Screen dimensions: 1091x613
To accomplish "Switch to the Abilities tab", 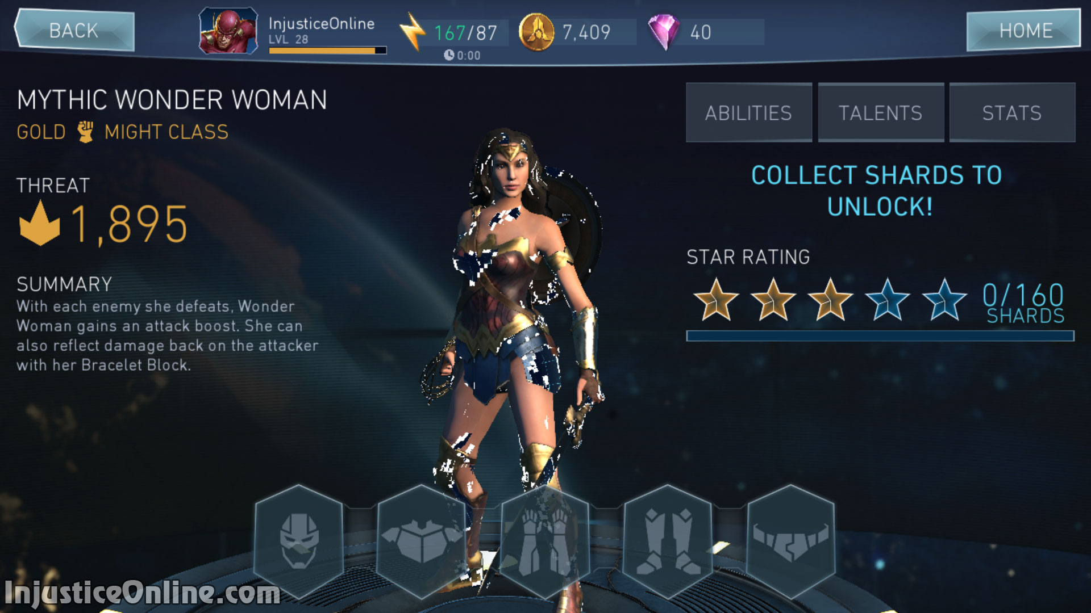I will (748, 112).
